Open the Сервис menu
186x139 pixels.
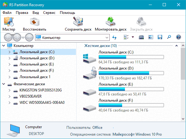point(49,13)
